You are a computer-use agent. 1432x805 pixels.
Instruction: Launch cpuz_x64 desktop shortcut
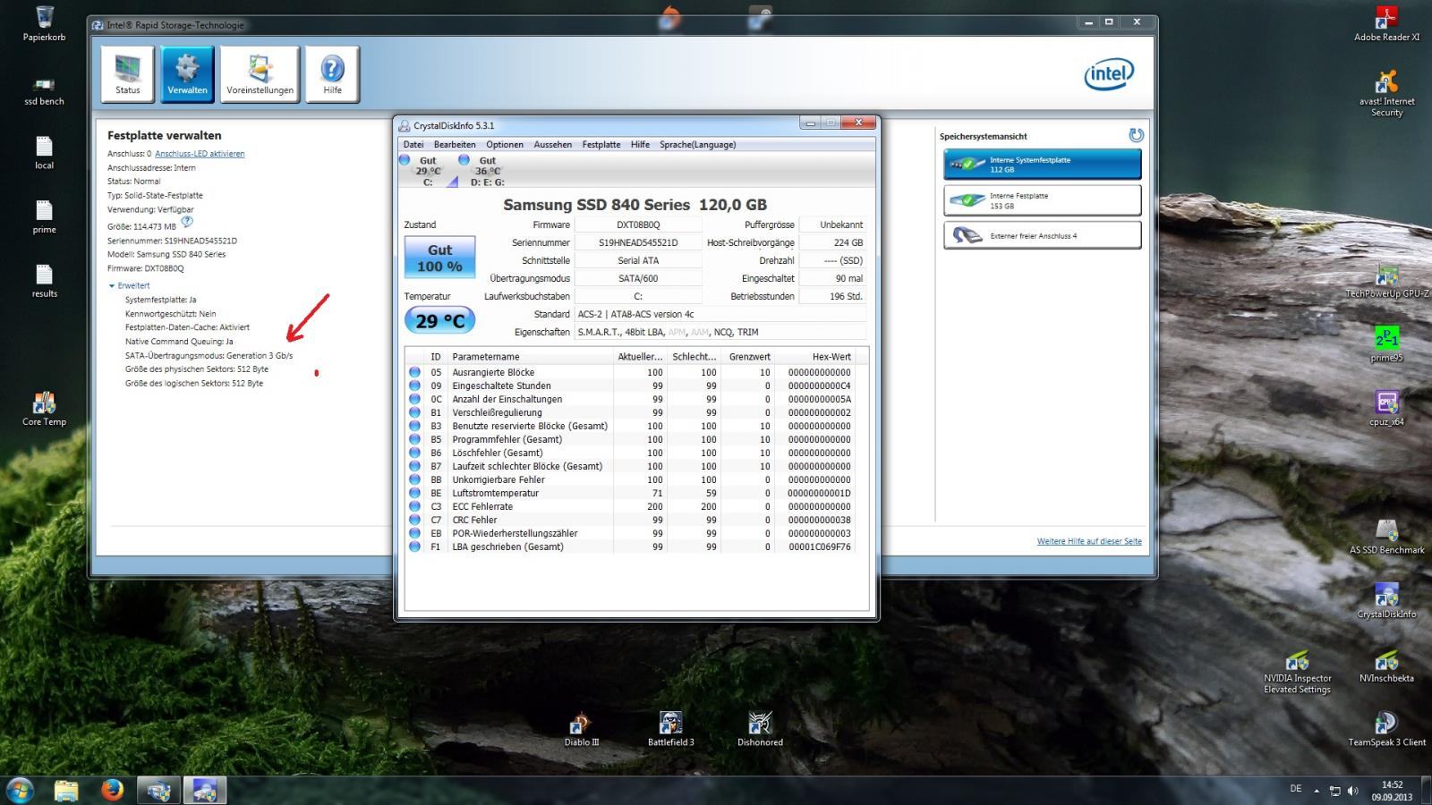click(1386, 409)
